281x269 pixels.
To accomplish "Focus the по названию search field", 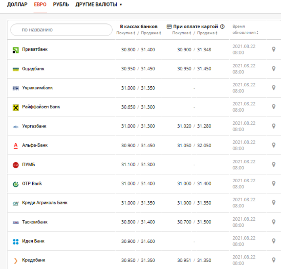I will coord(61,30).
